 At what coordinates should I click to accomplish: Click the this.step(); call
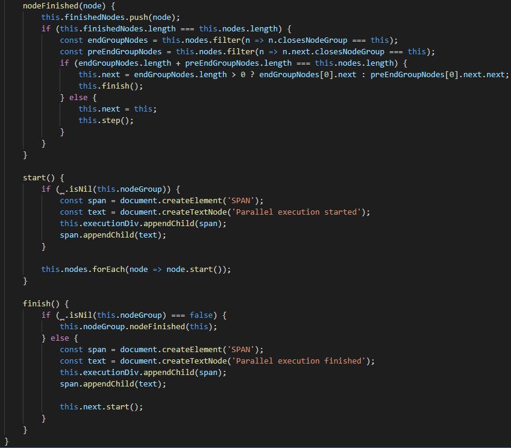click(106, 121)
